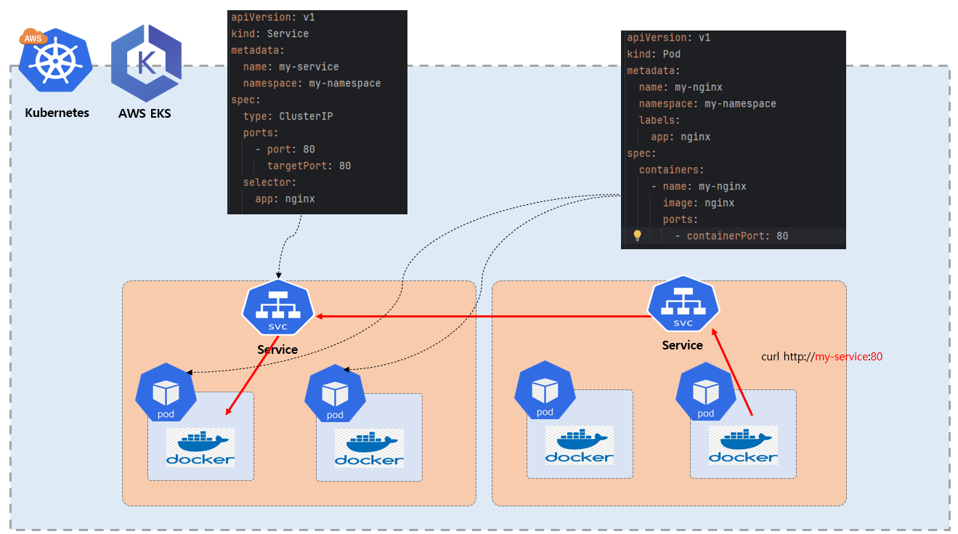958x534 pixels.
Task: Click the 'kind: Pod' YAML line
Action: tap(654, 54)
